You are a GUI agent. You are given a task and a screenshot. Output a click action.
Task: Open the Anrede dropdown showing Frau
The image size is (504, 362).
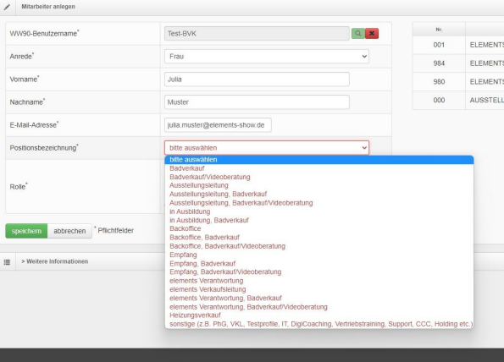(x=267, y=57)
